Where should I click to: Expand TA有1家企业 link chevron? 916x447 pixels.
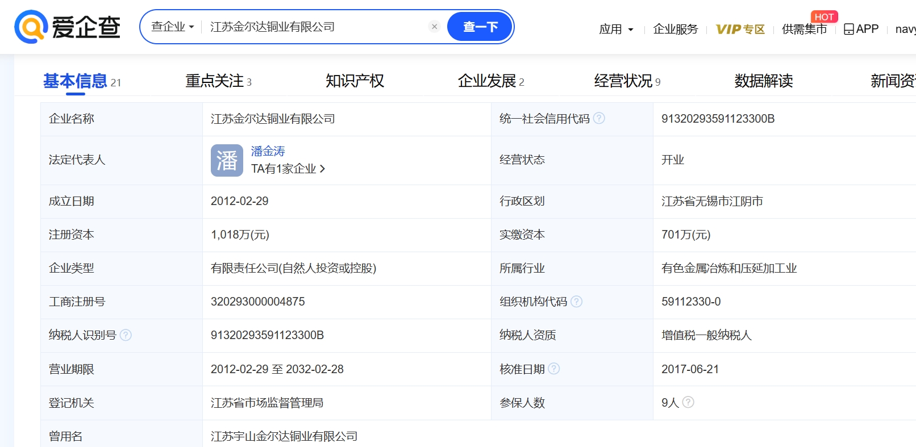click(322, 169)
